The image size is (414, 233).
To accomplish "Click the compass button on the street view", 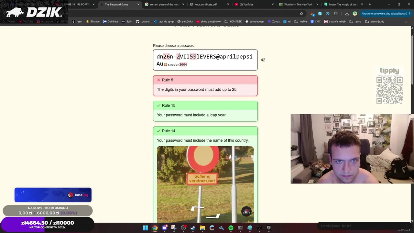I will (x=246, y=212).
